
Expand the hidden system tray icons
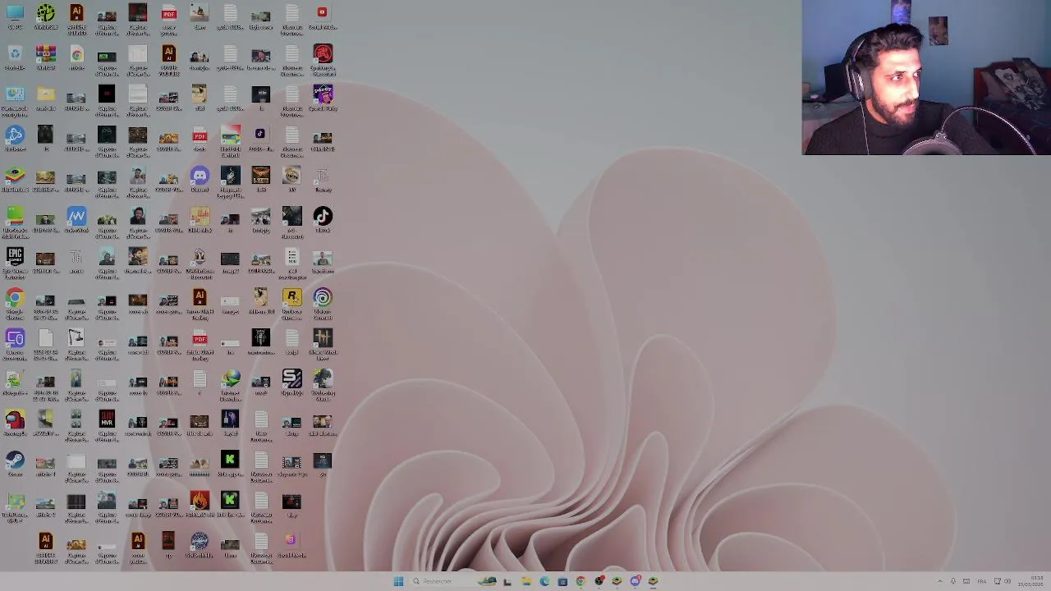939,581
